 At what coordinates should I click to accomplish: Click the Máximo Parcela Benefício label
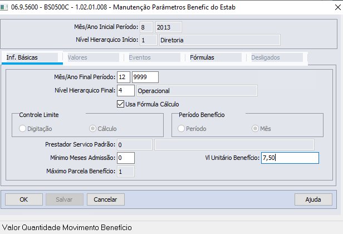click(81, 171)
